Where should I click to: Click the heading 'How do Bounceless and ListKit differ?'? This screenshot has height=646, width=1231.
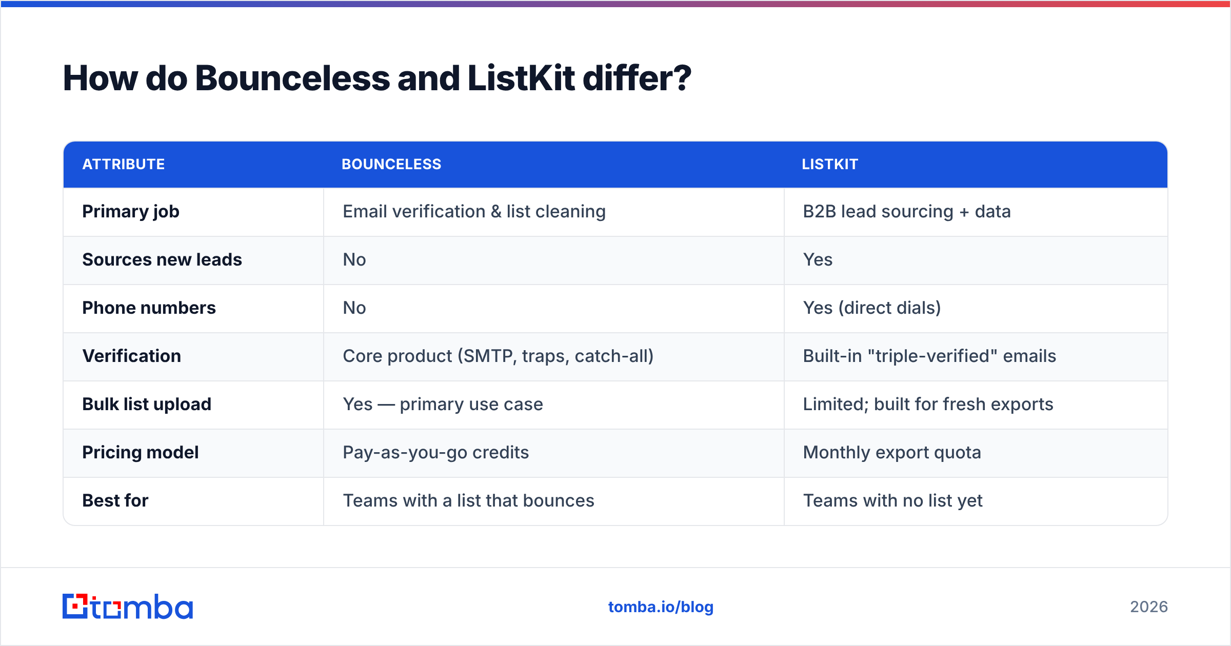coord(377,78)
